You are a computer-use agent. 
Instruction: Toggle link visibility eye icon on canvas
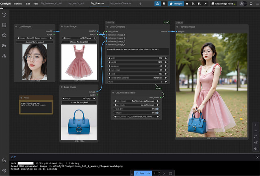pos(256,148)
